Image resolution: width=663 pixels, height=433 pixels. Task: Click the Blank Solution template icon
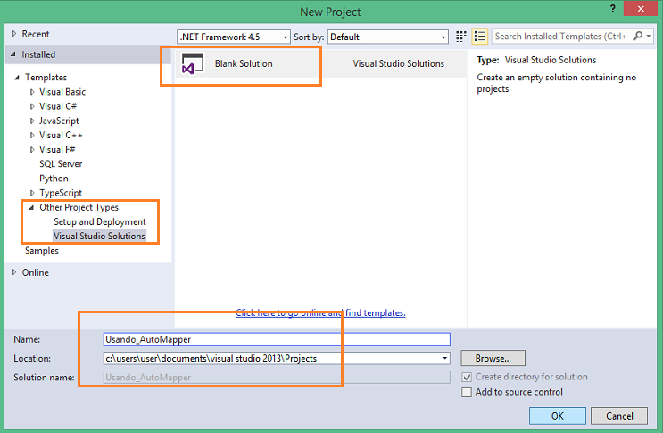[x=193, y=64]
